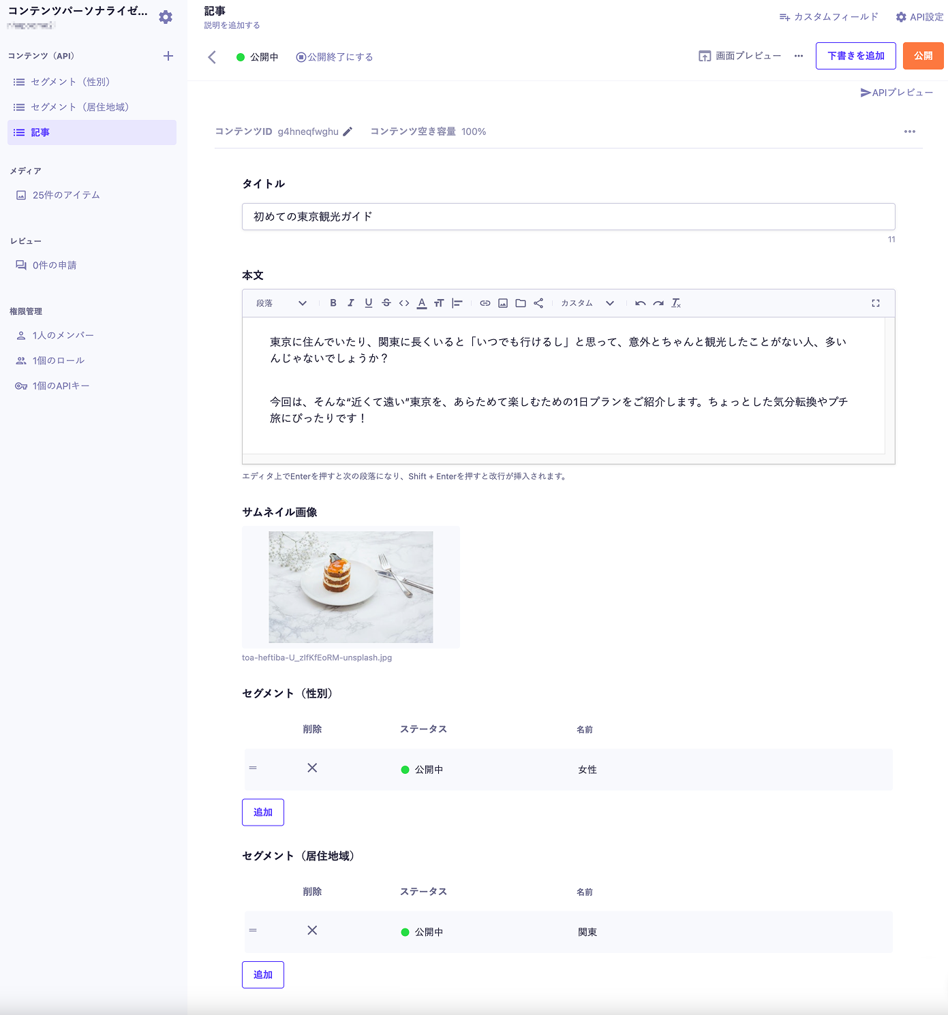Viewport: 948px width, 1015px height.
Task: Open more options next to 画面プレビュー
Action: point(799,56)
